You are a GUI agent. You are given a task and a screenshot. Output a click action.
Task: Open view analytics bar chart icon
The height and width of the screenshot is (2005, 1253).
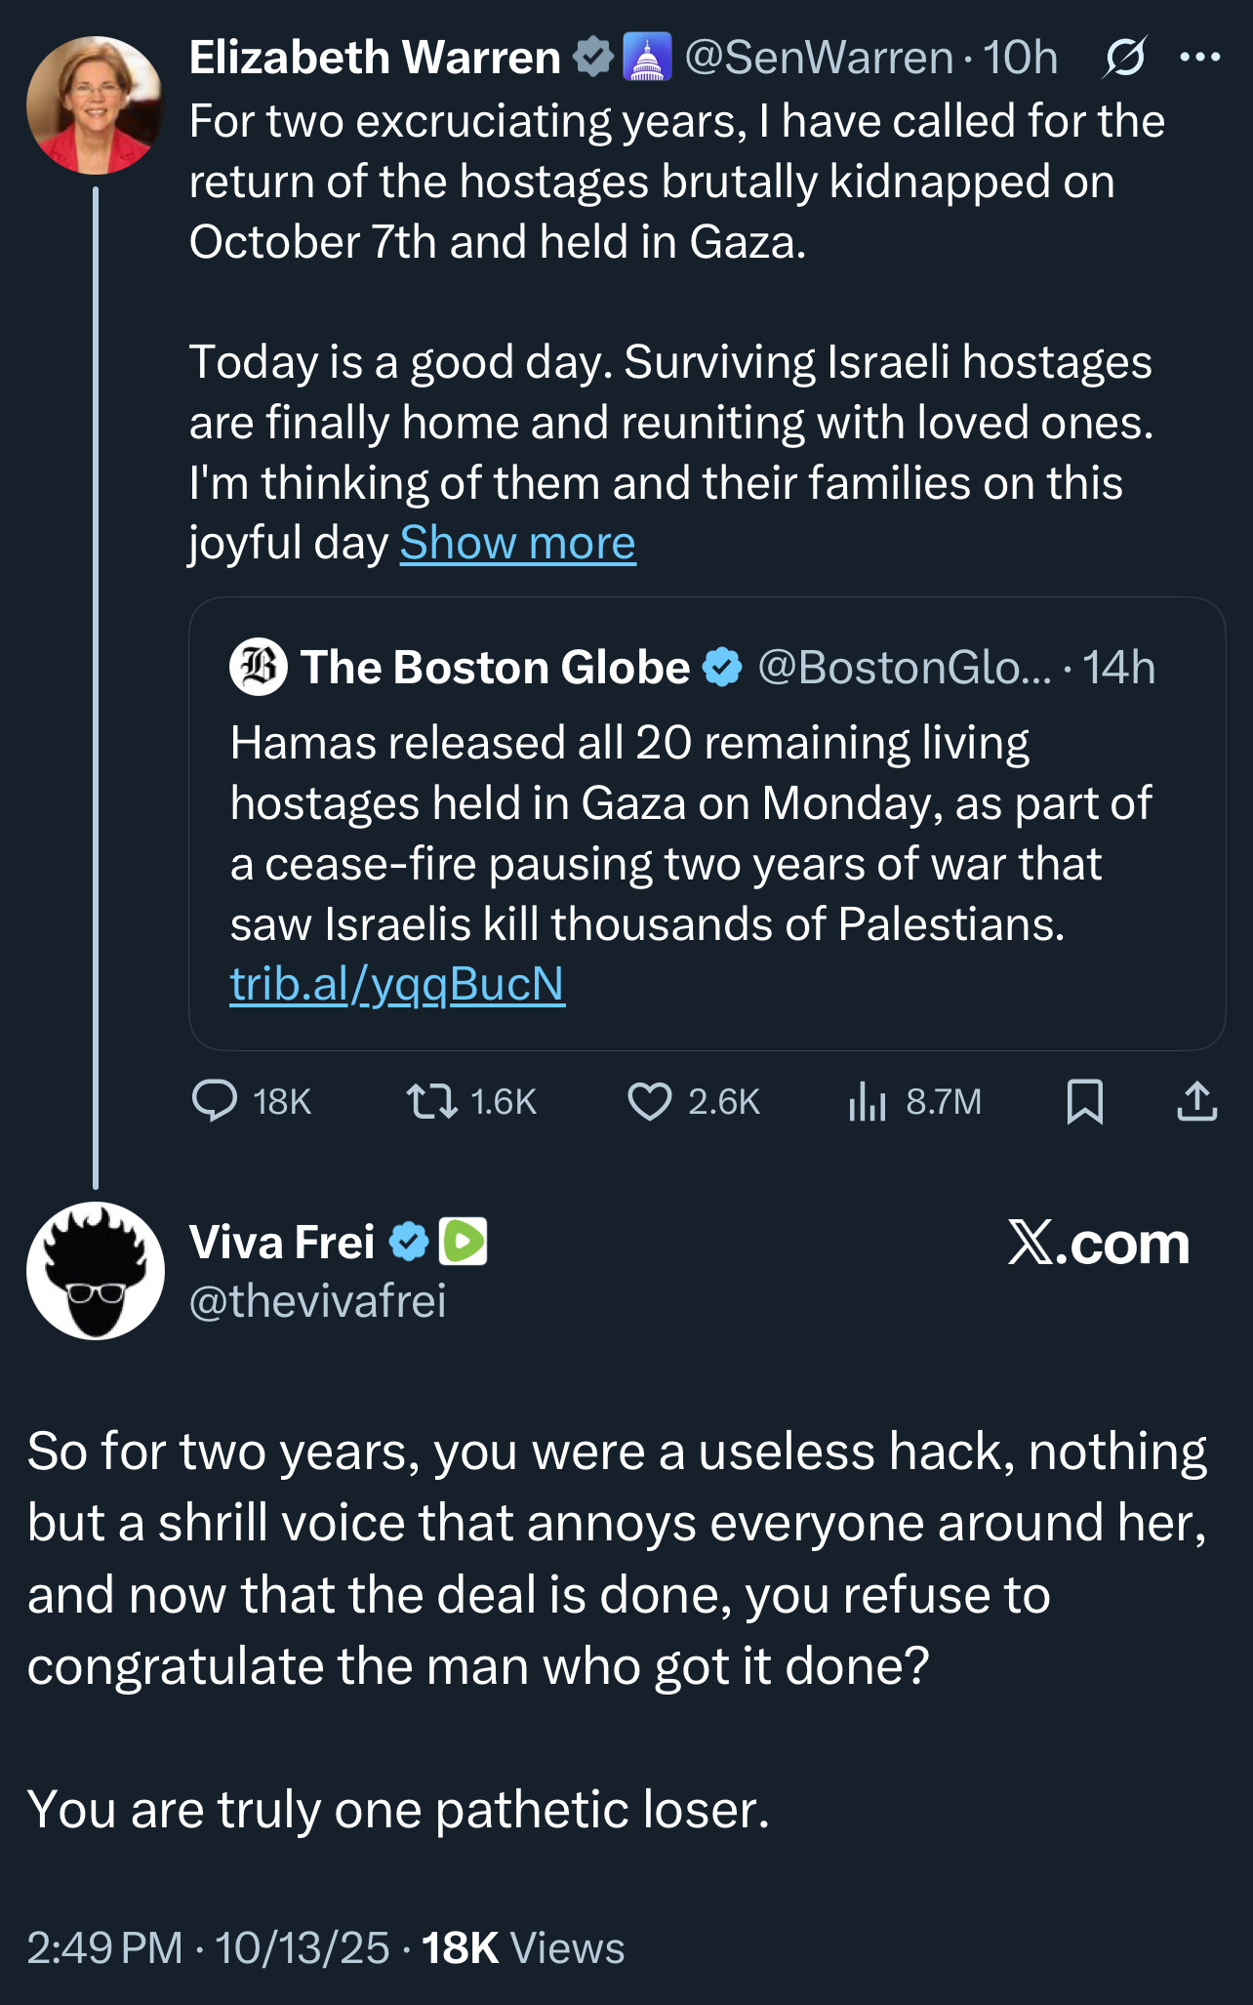(x=867, y=1102)
